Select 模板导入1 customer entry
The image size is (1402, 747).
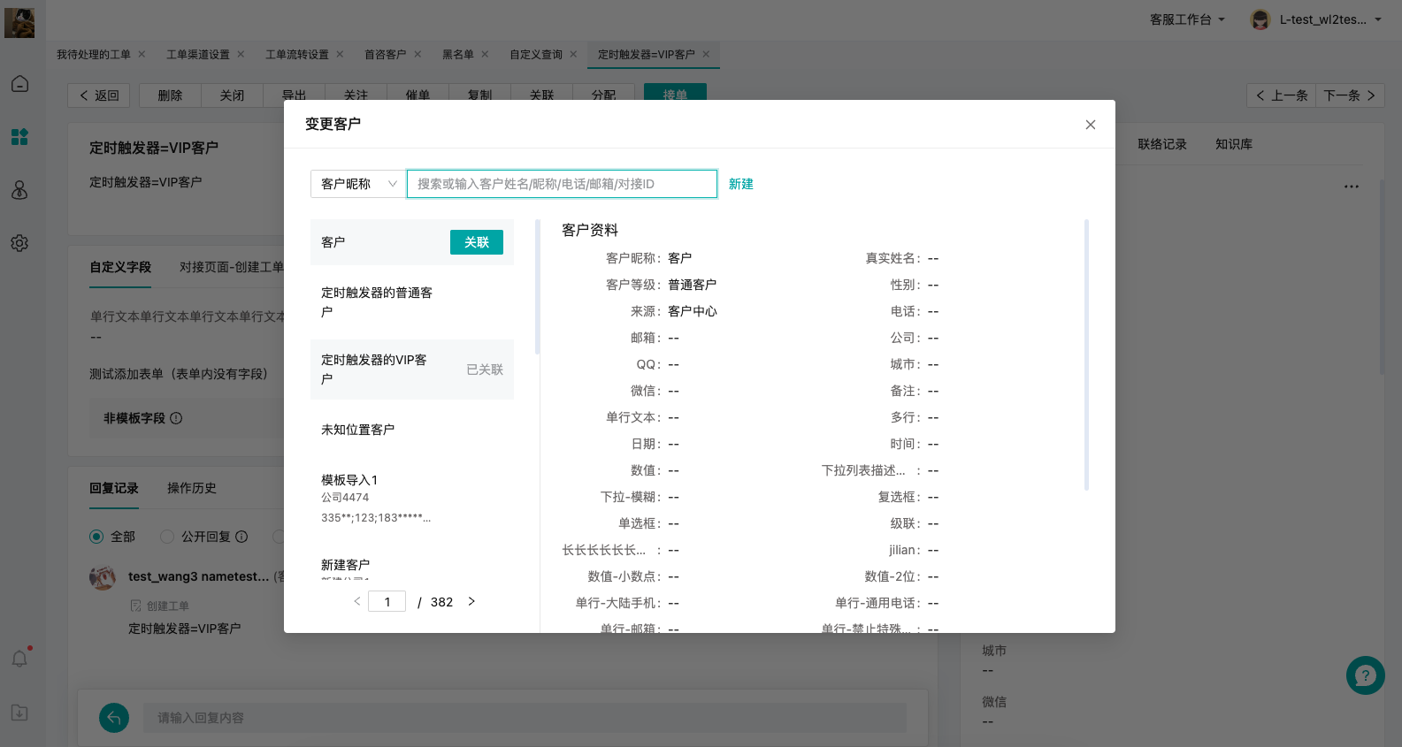pos(412,499)
